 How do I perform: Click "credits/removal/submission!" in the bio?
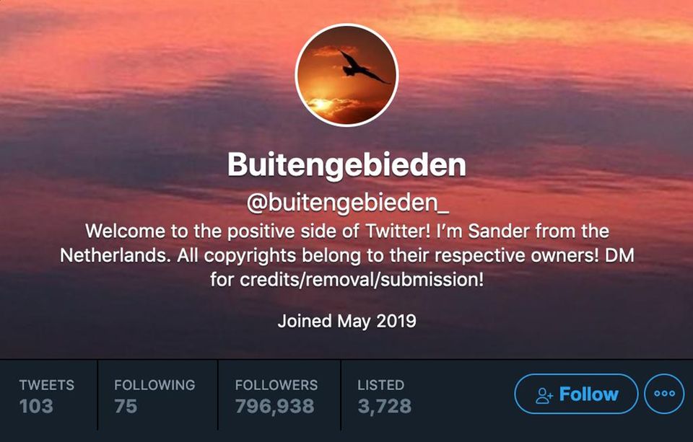pyautogui.click(x=367, y=280)
